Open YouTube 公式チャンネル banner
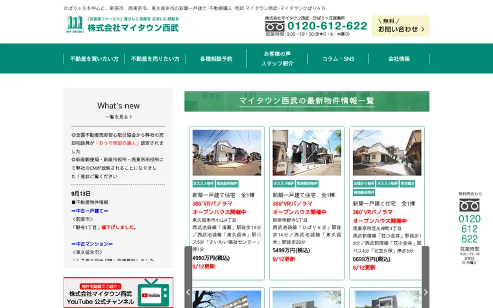 tap(118, 292)
